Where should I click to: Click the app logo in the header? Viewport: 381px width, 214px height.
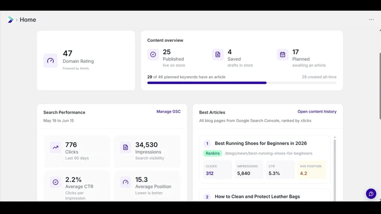10,19
